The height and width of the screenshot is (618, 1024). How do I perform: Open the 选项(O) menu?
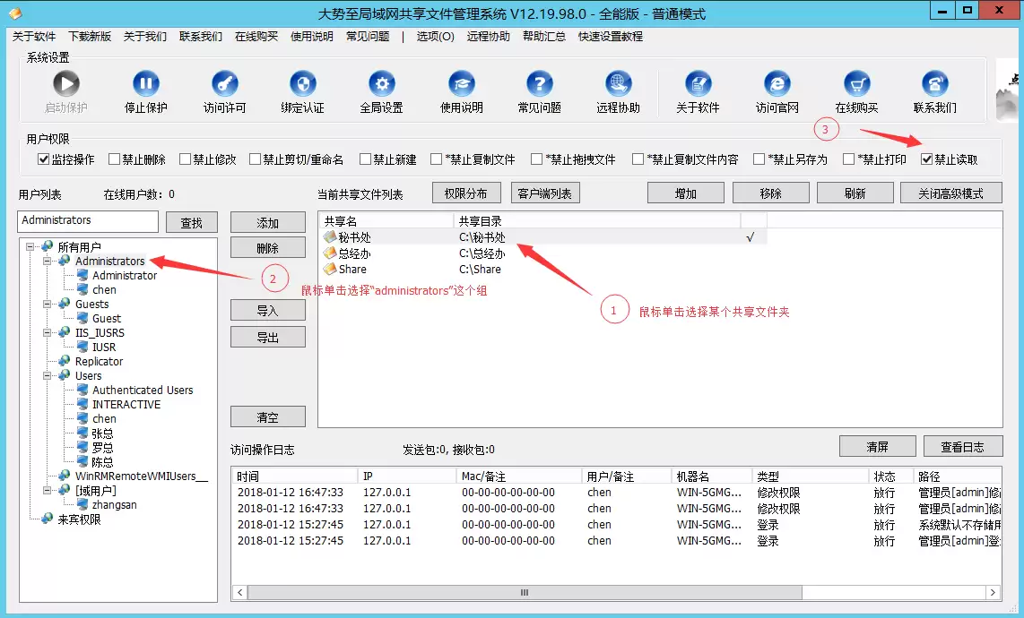pos(436,37)
